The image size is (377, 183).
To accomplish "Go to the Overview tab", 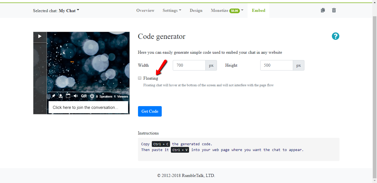I will coord(145,10).
